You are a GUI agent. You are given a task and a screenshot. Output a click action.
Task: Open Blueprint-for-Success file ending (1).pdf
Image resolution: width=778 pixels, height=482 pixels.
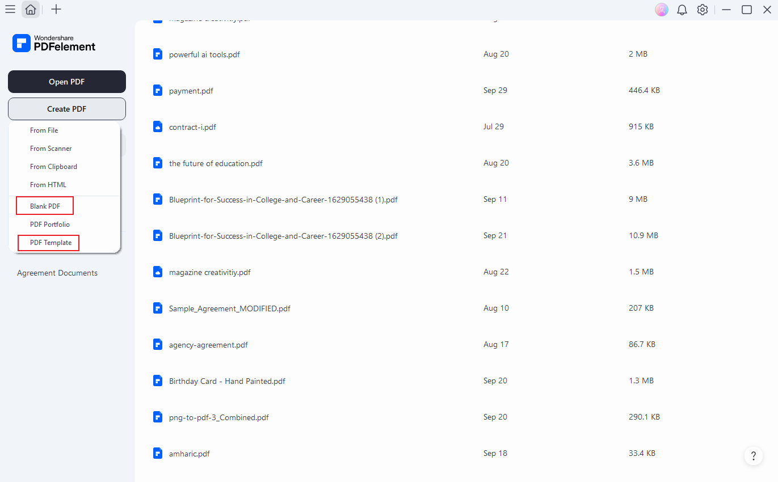tap(283, 200)
